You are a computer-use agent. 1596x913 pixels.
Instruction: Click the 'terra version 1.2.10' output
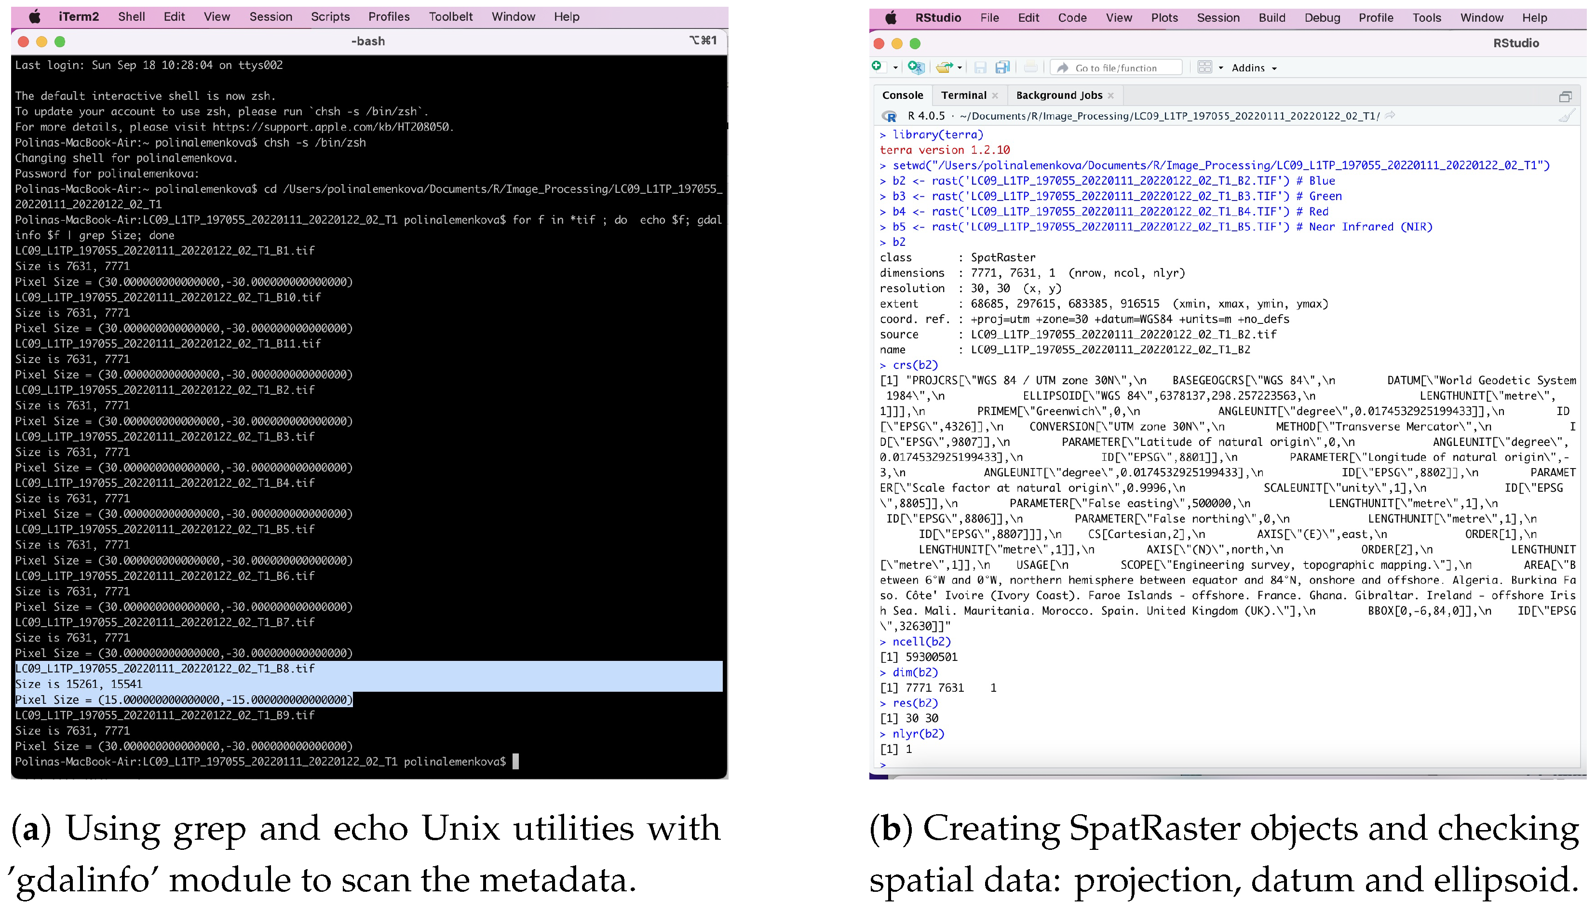[x=945, y=150]
